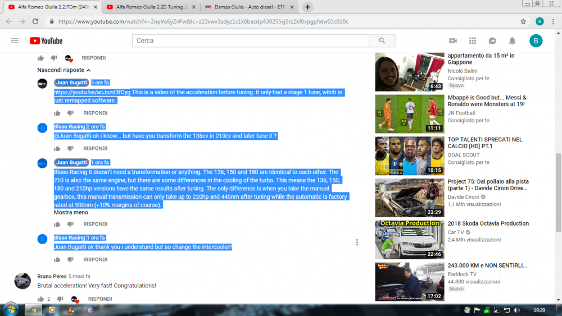Reply to Bruno Peres's comment
The width and height of the screenshot is (562, 316).
coord(100,299)
